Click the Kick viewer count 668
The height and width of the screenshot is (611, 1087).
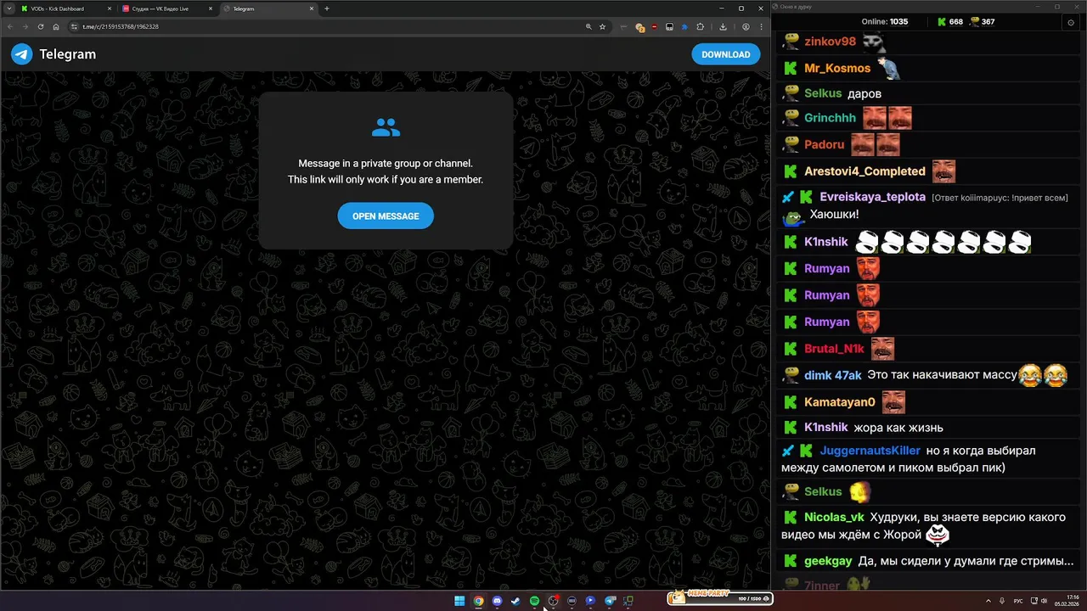[949, 22]
